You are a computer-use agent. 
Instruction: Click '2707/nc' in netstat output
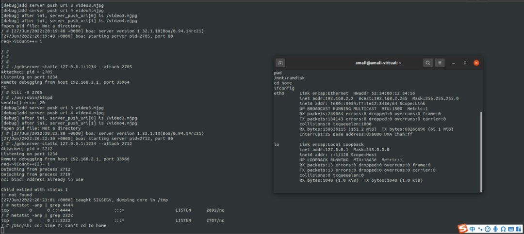point(215,220)
